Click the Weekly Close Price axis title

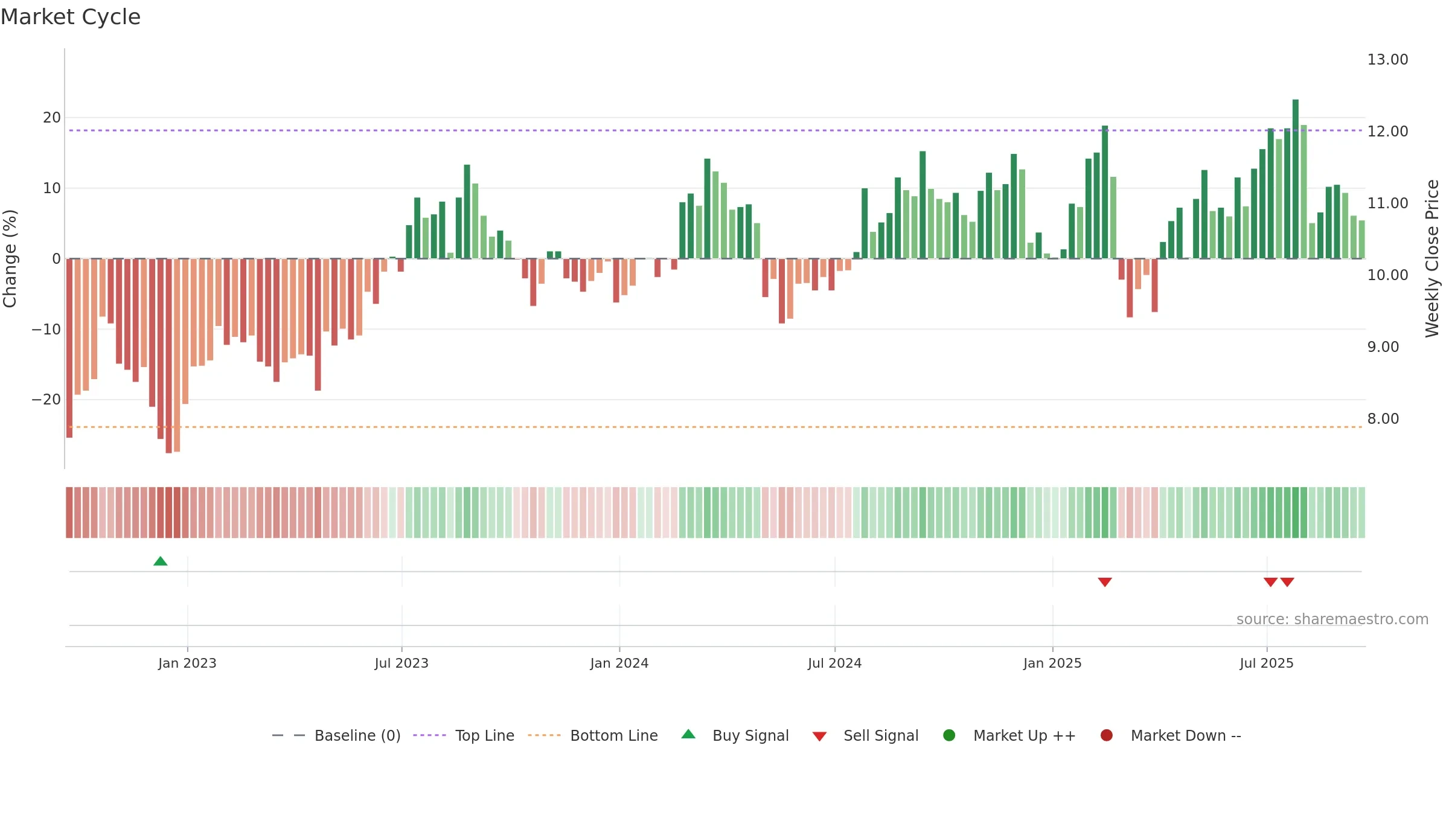pyautogui.click(x=1432, y=258)
